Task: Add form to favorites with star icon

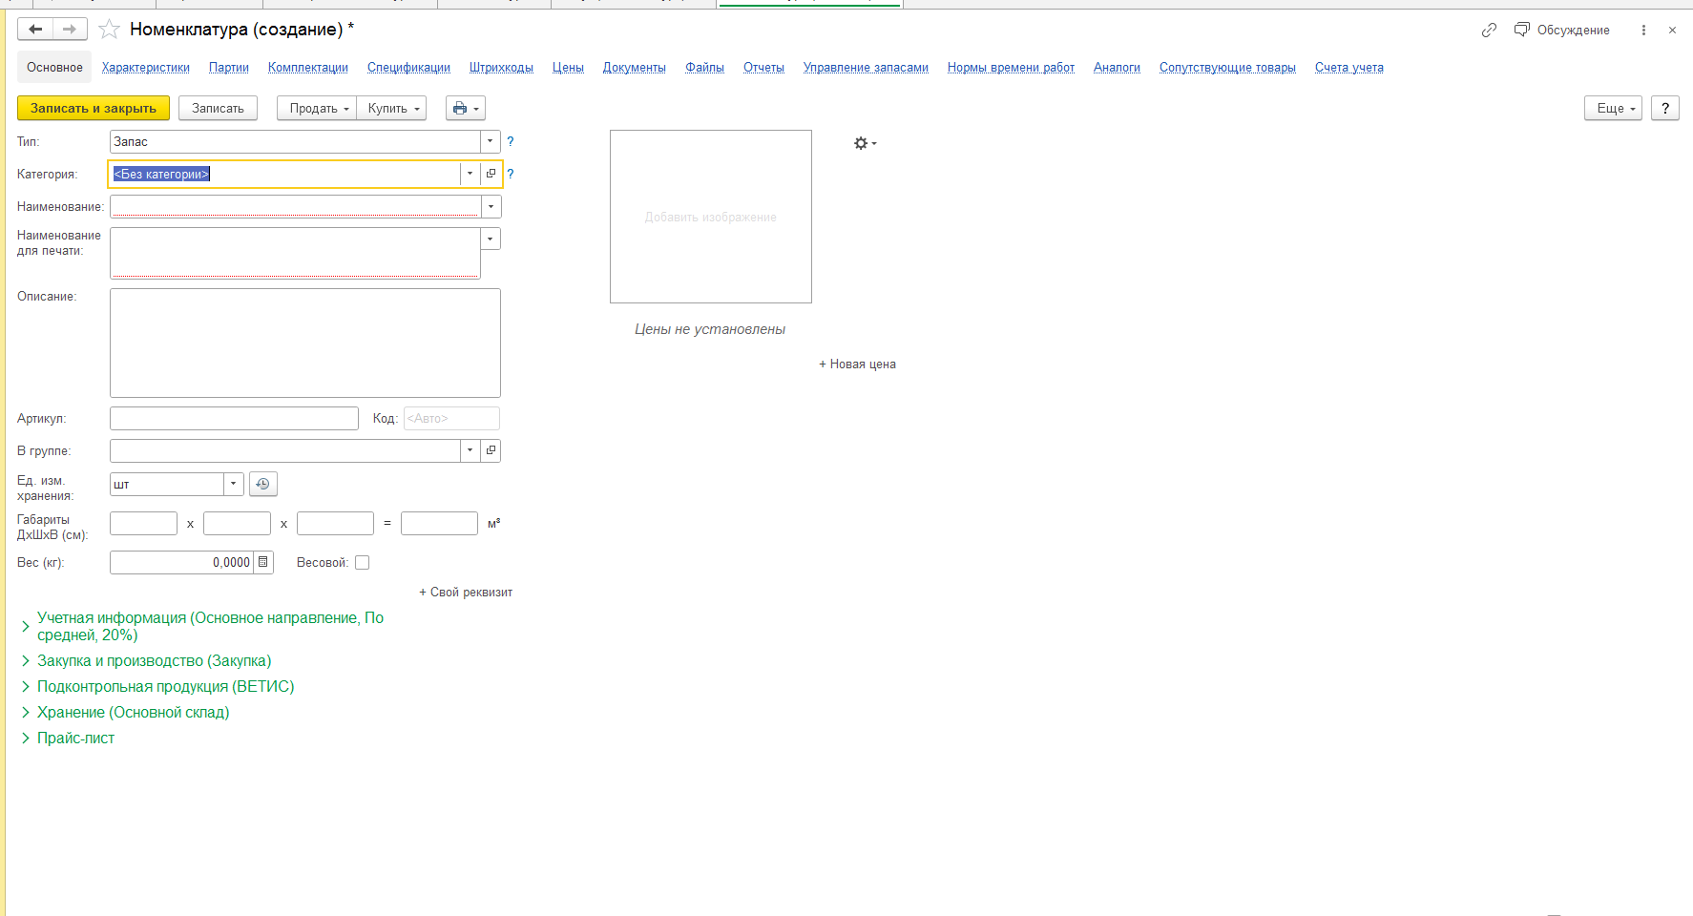Action: (x=110, y=30)
